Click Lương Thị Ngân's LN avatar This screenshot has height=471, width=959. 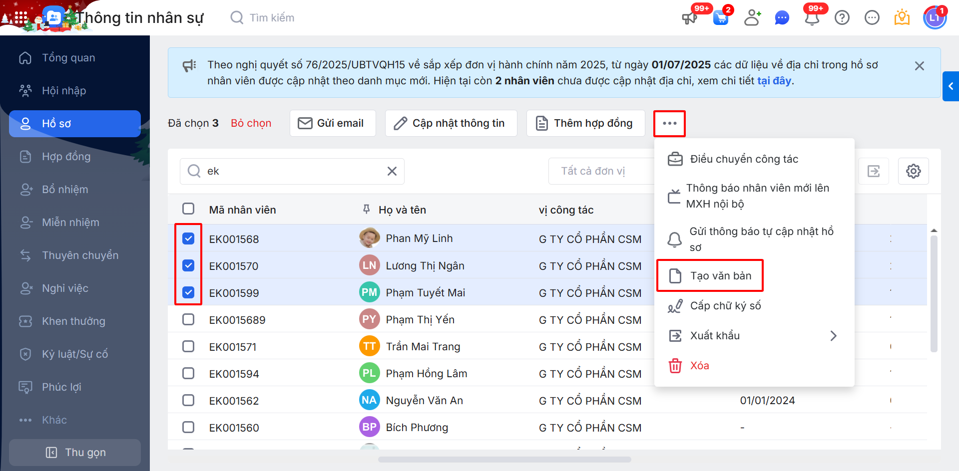click(370, 265)
